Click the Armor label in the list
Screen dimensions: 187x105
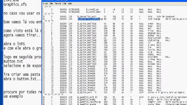[151, 24]
